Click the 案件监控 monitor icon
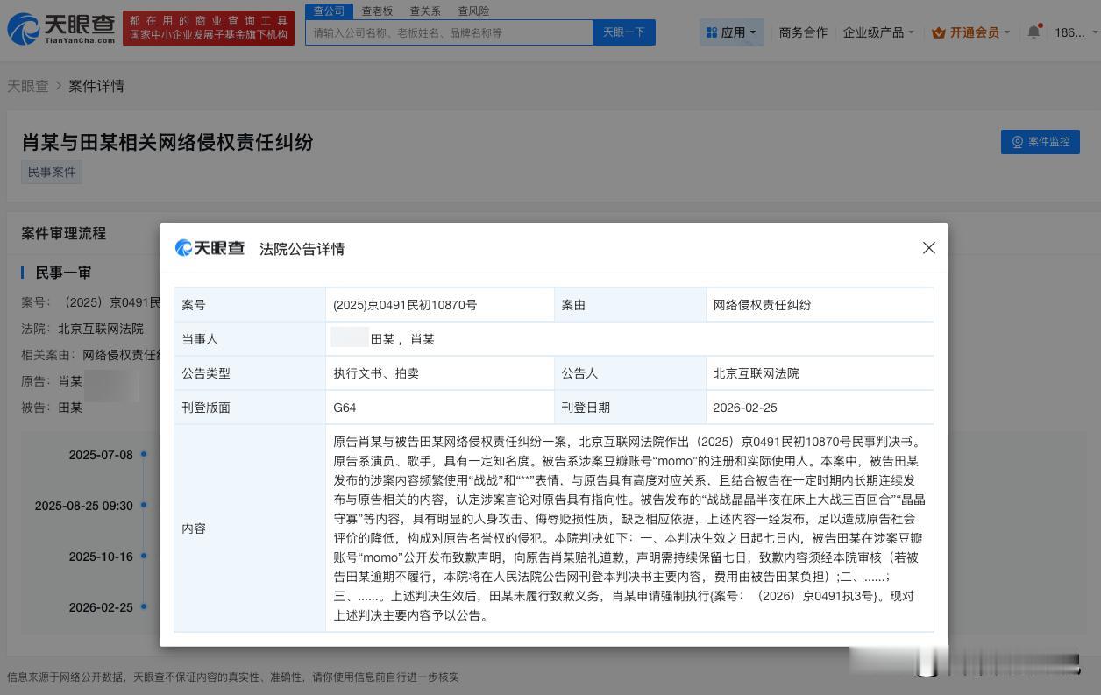This screenshot has width=1101, height=695. (1017, 141)
